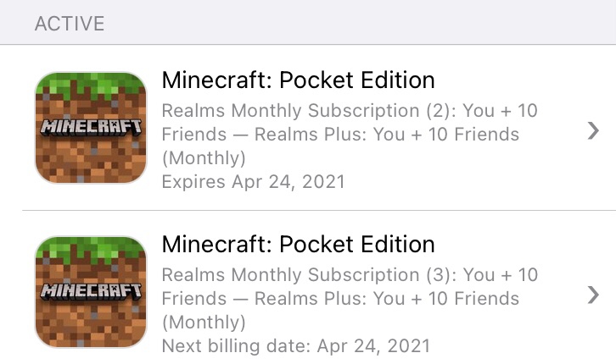Open details via chevron for Realms Subscription (3)
Screen dimensions: 616x364
pos(593,295)
